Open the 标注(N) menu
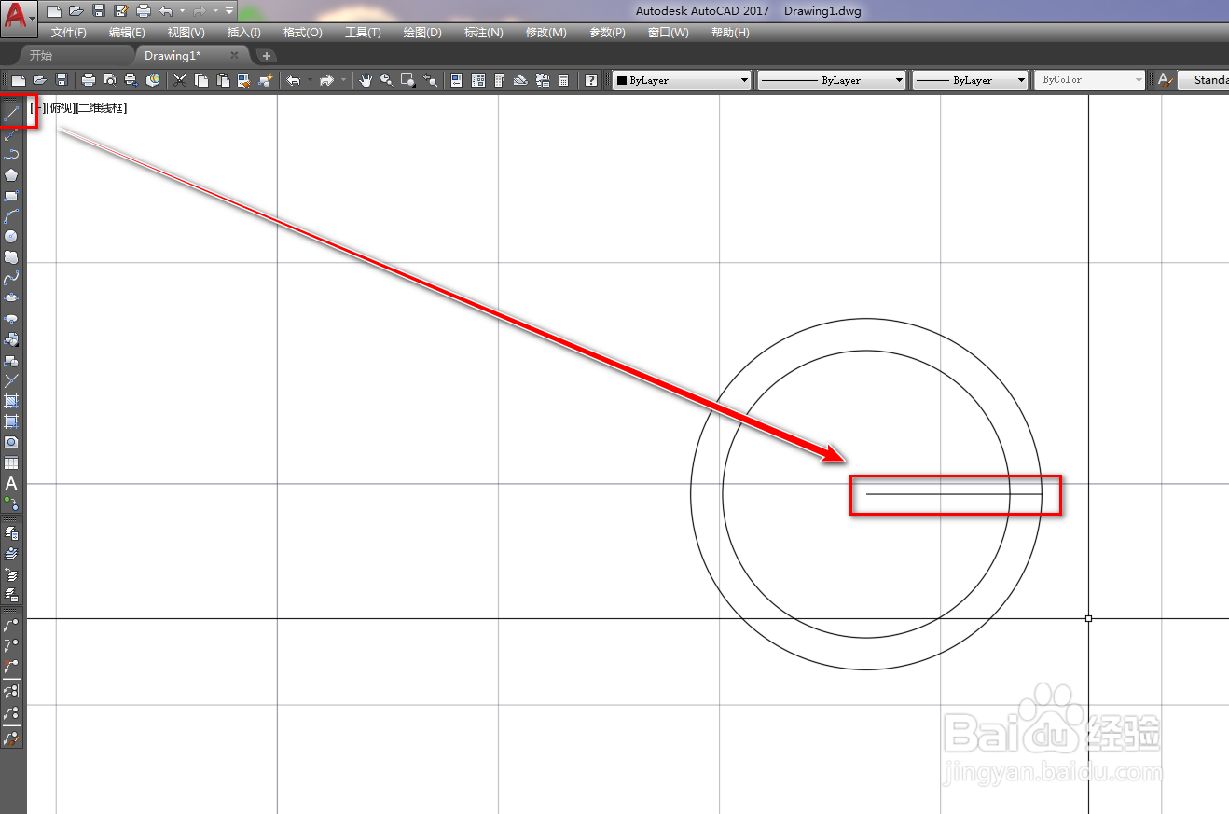The image size is (1229, 814). [x=483, y=33]
